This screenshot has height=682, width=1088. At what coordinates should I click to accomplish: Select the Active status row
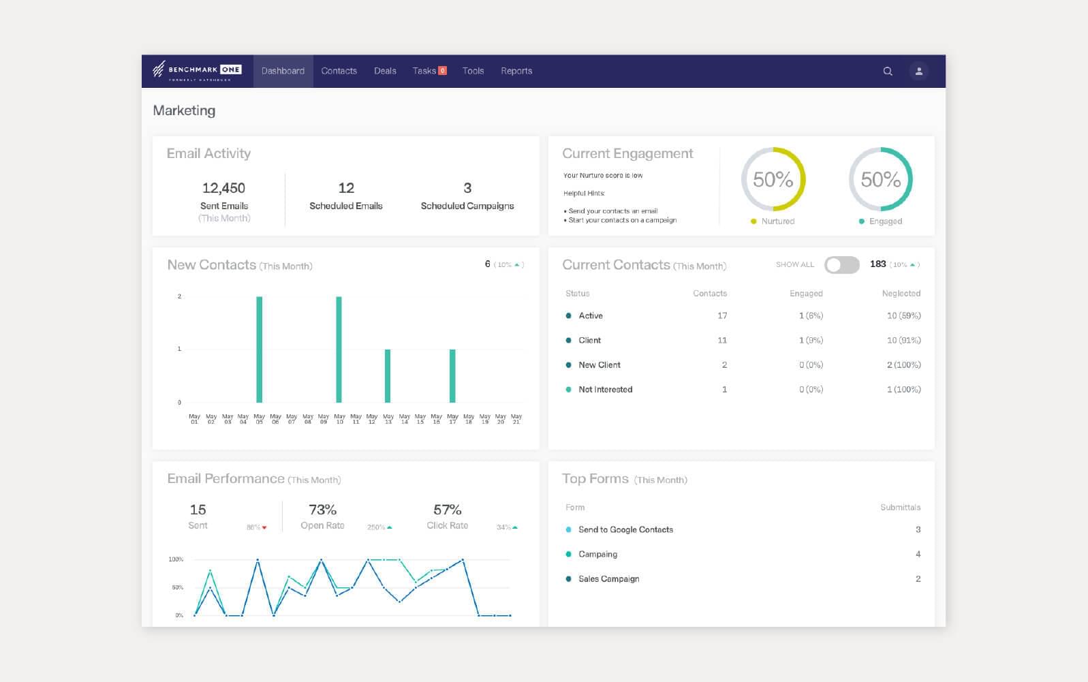point(591,315)
